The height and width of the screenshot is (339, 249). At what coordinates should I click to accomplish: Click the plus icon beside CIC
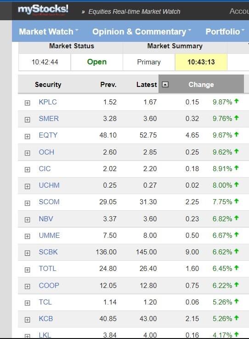click(27, 169)
